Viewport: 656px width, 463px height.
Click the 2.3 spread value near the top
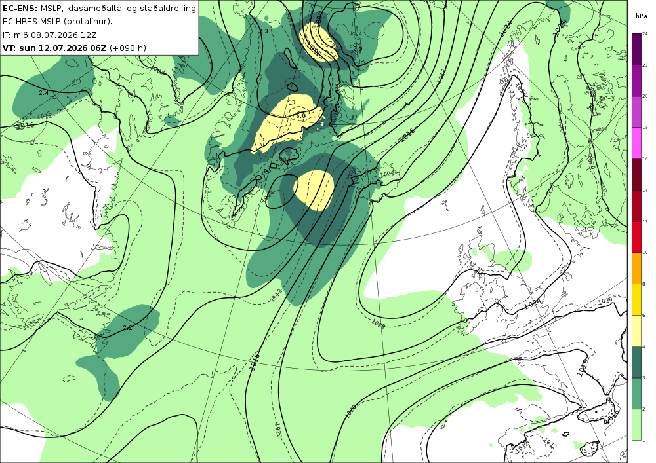tap(263, 31)
